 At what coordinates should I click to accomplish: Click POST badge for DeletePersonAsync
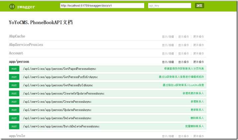(x=14, y=118)
